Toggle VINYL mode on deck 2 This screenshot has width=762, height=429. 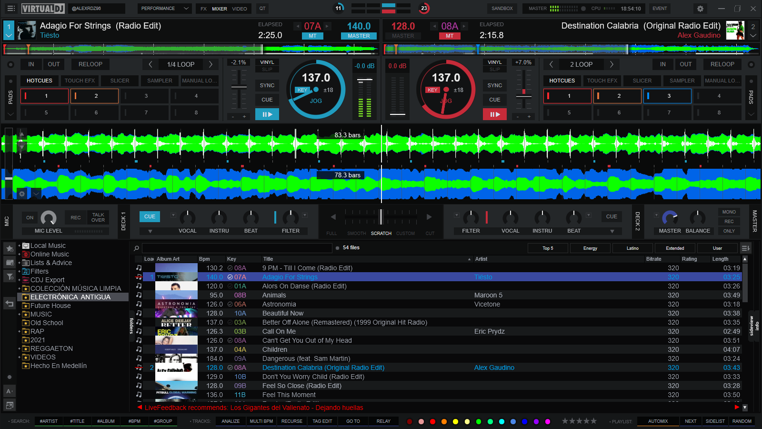coord(494,62)
